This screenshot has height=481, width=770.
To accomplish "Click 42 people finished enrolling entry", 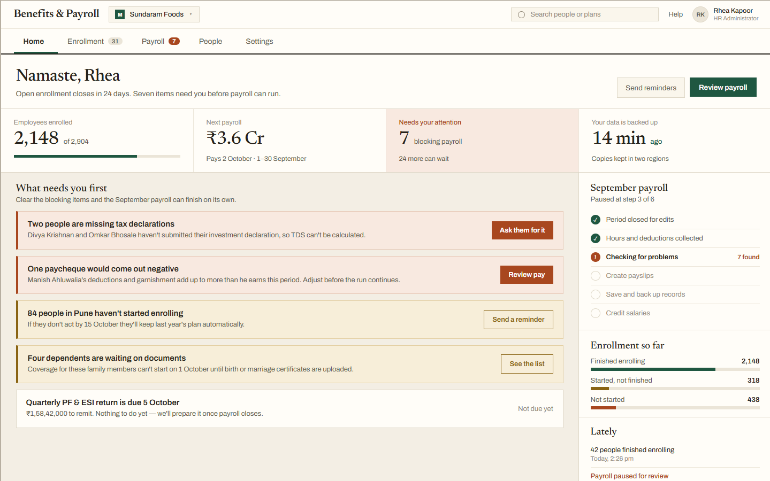I will tap(632, 450).
